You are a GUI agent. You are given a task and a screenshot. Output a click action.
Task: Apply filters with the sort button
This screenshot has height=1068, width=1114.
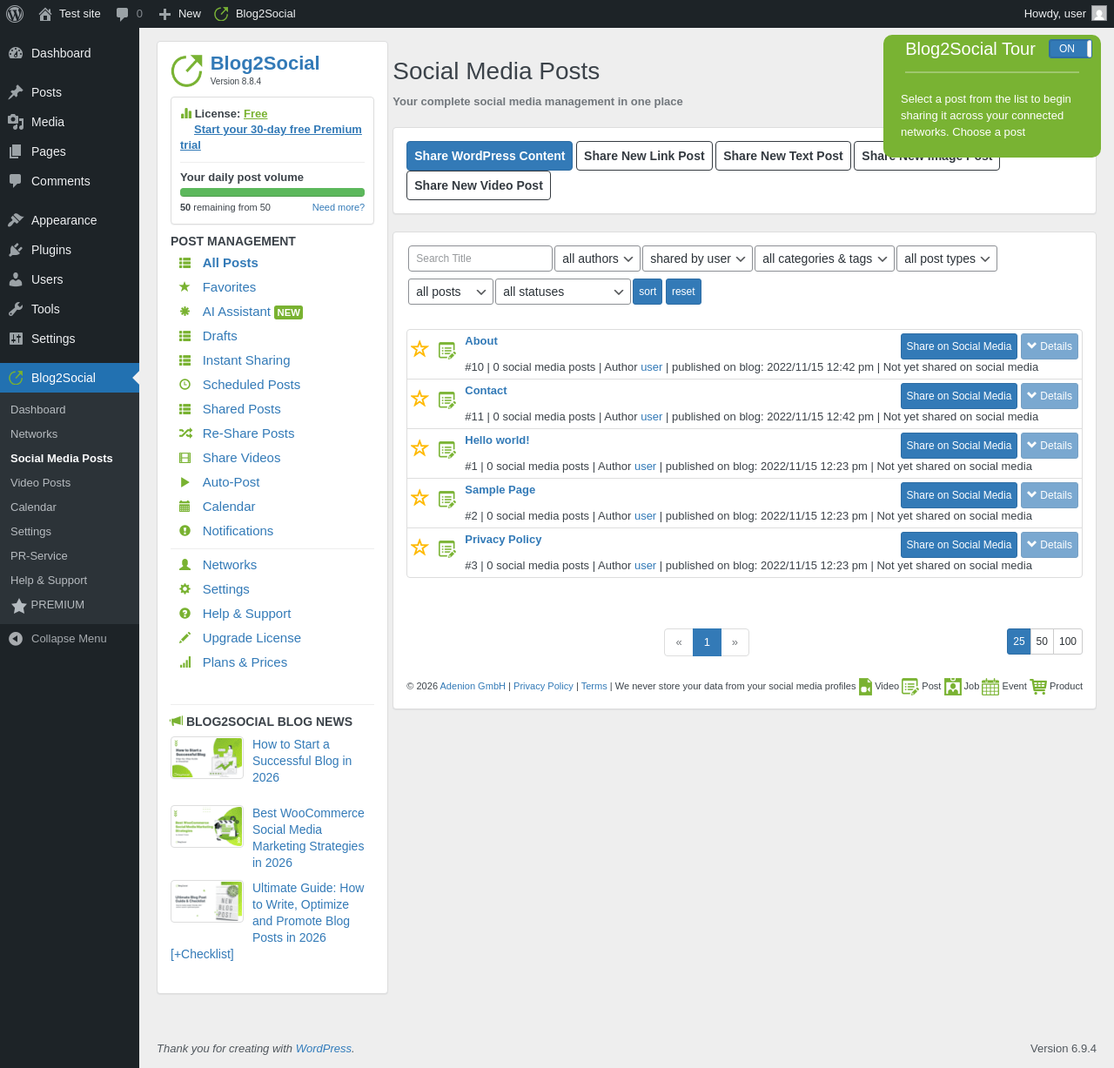coord(648,292)
